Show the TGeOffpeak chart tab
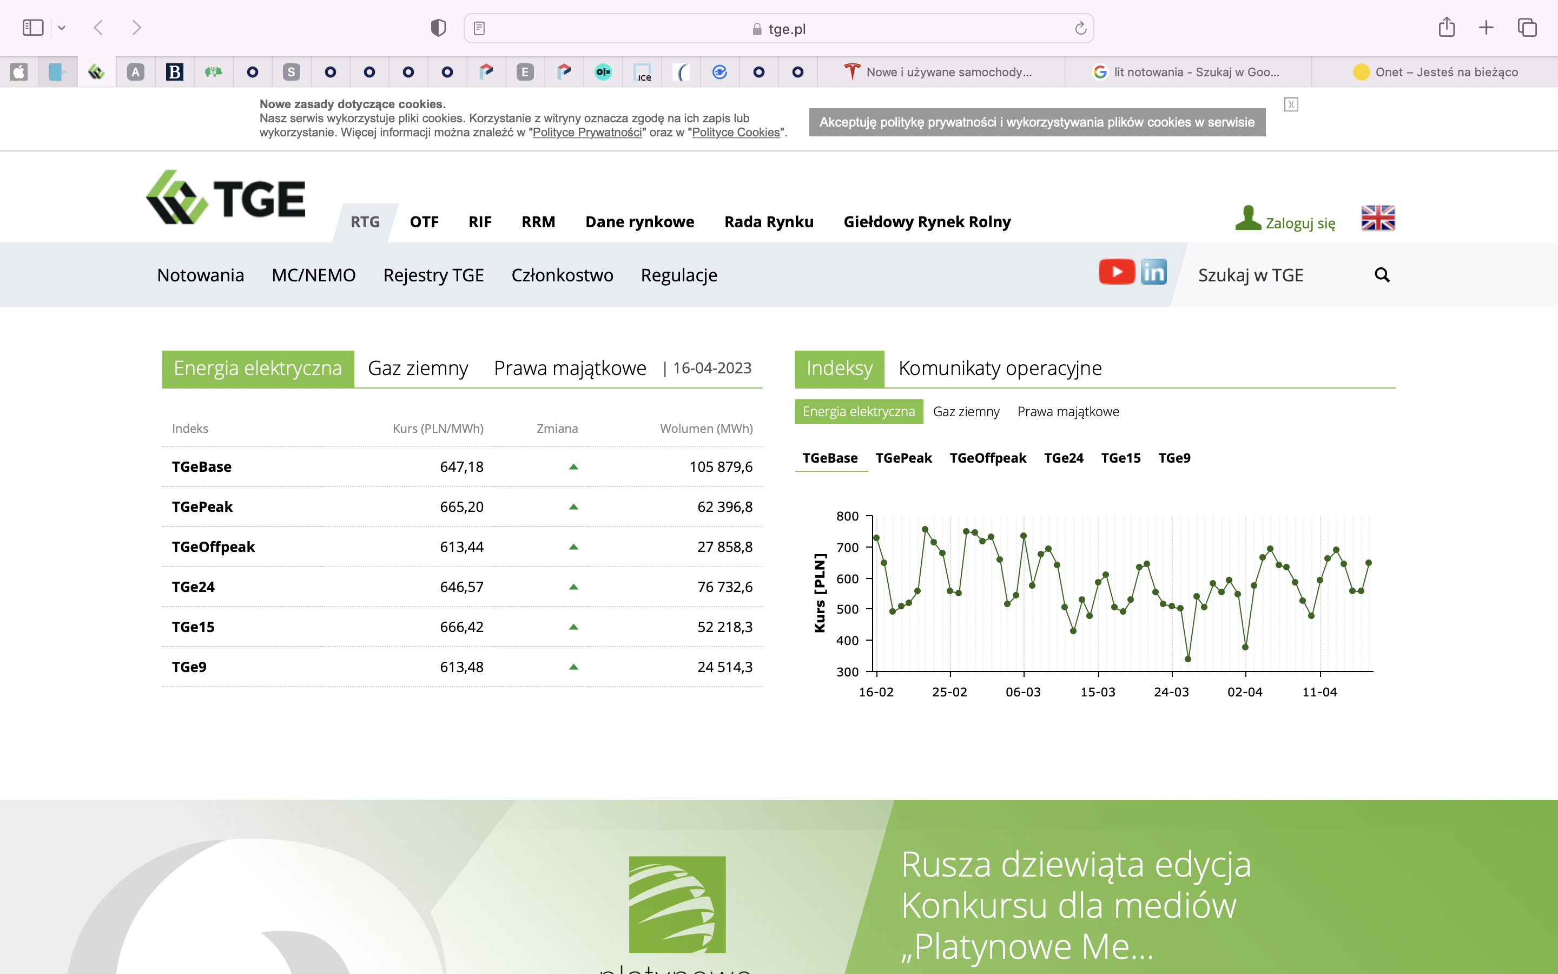The width and height of the screenshot is (1558, 974). coord(988,458)
